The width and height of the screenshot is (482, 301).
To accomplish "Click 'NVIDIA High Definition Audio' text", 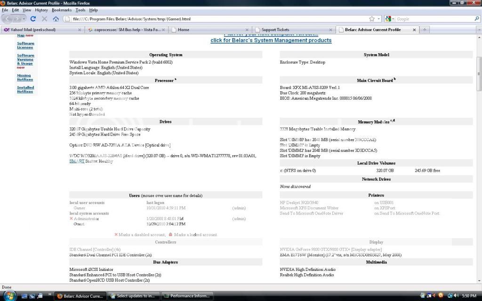I will [308, 269].
